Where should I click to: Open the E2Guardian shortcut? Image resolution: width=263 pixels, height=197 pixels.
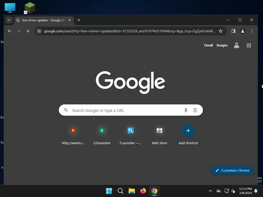102,135
